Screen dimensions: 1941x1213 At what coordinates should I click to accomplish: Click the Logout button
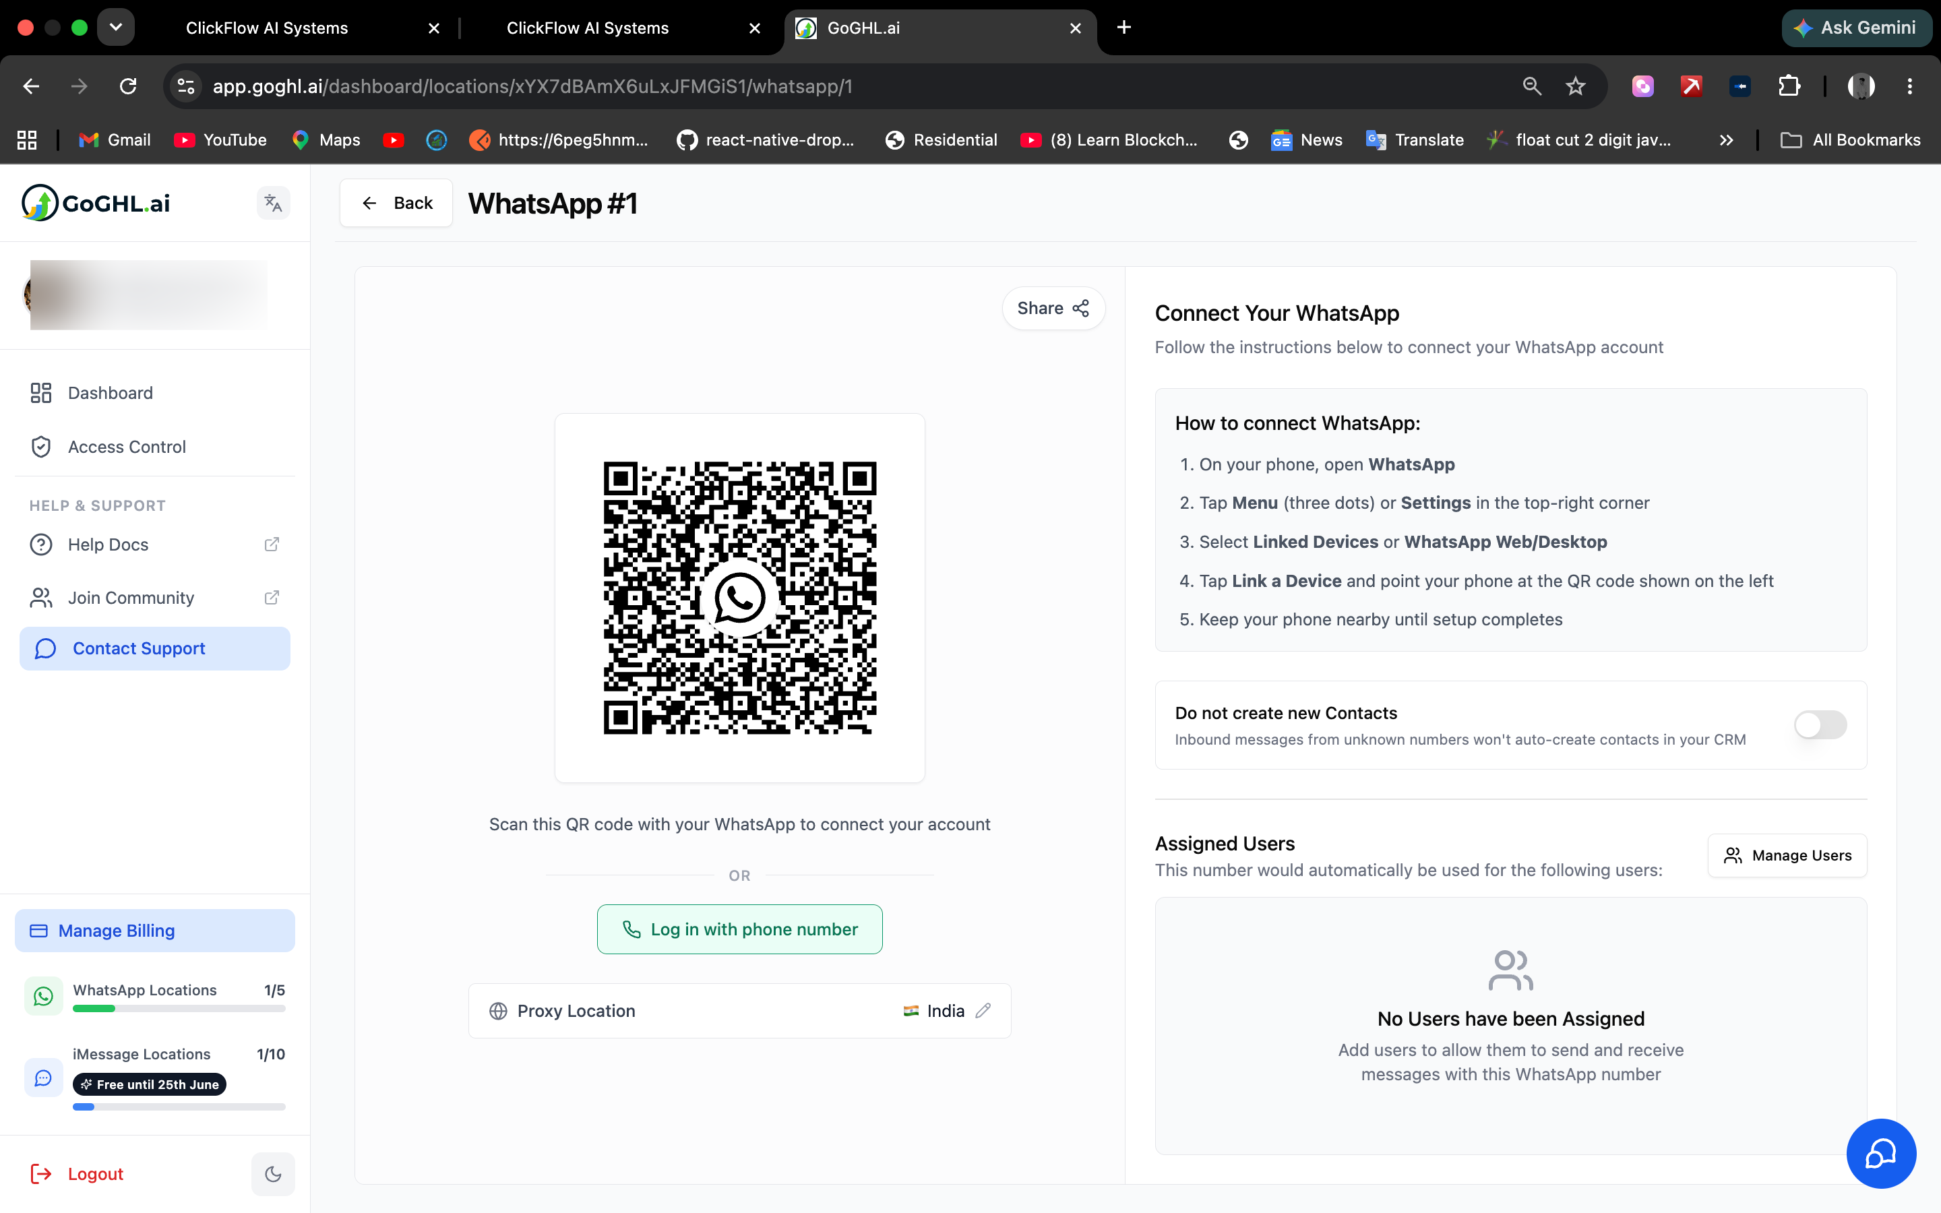click(77, 1175)
